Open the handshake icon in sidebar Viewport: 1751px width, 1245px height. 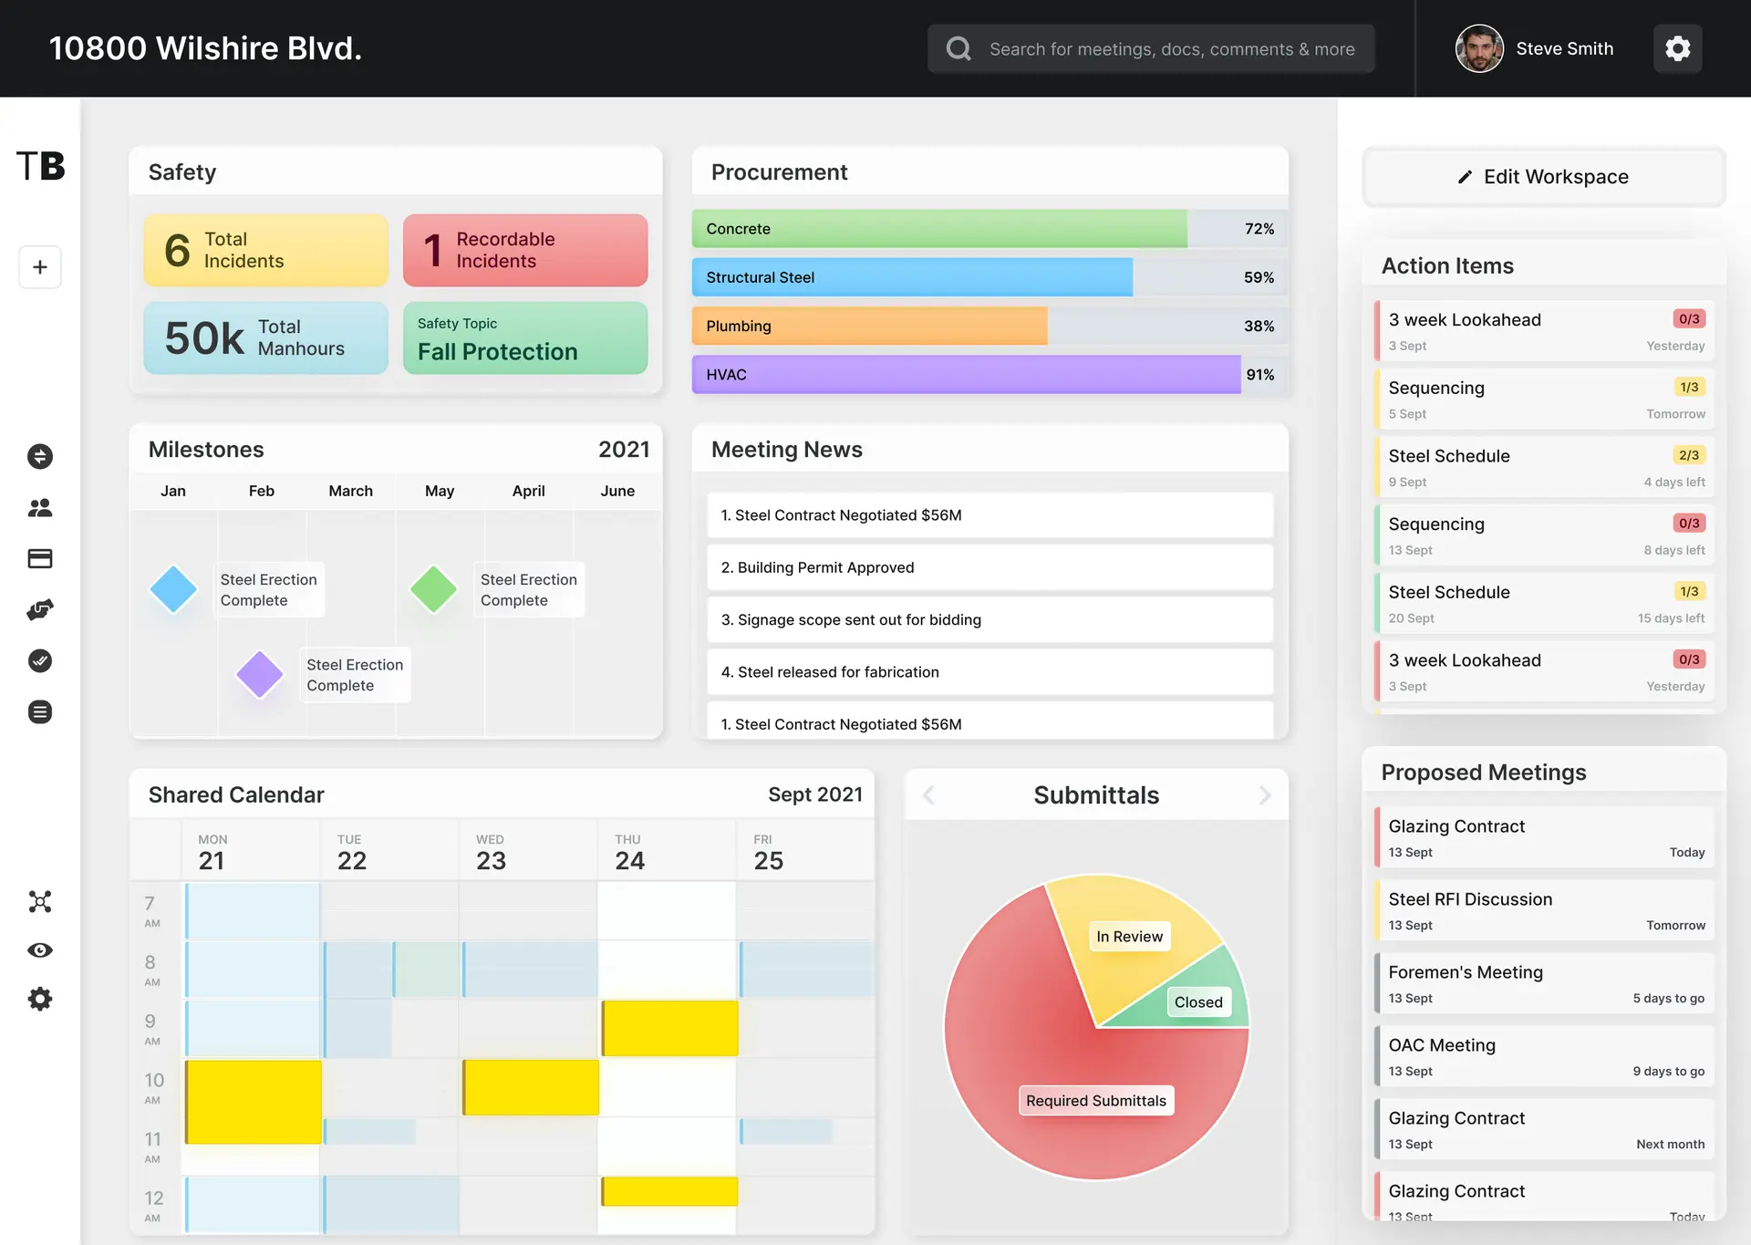click(x=40, y=609)
